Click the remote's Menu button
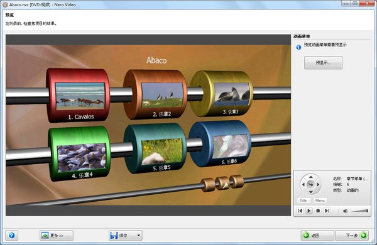Image resolution: width=377 pixels, height=245 pixels. [320, 201]
